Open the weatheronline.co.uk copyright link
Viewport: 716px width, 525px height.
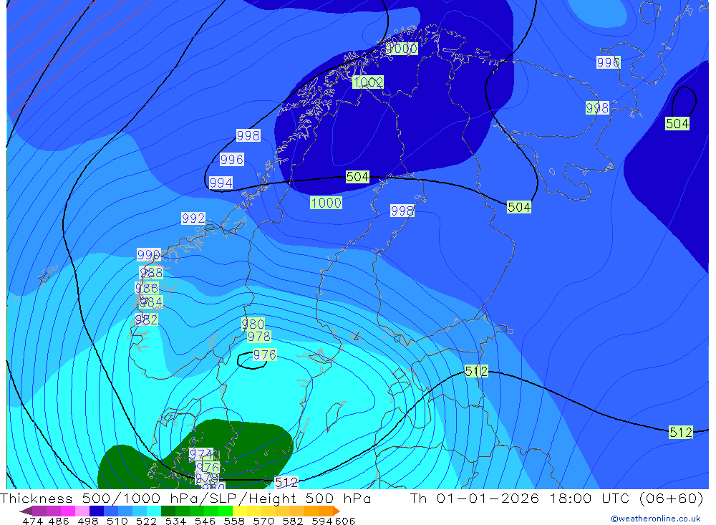point(656,519)
